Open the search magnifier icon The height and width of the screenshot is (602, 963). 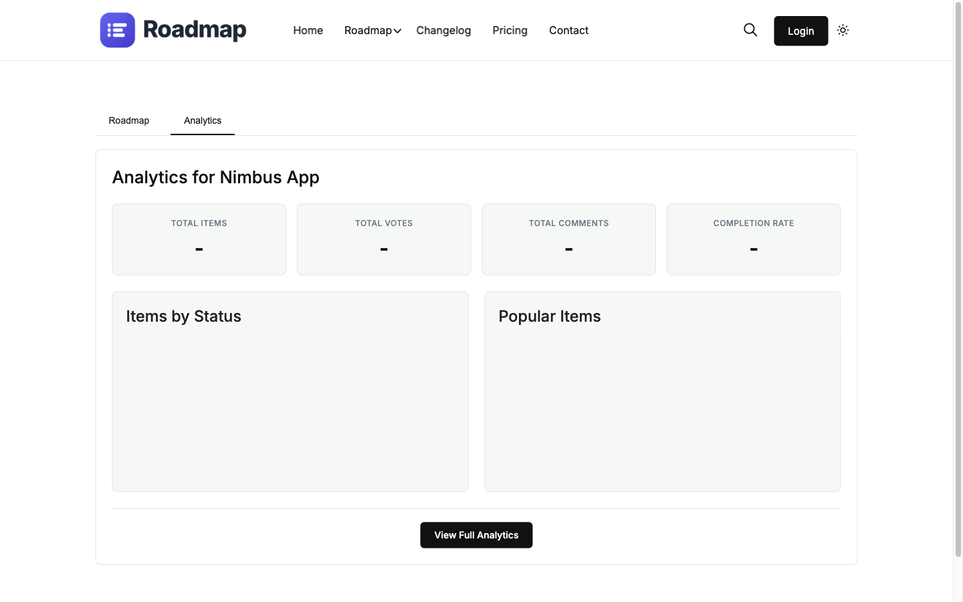(750, 30)
